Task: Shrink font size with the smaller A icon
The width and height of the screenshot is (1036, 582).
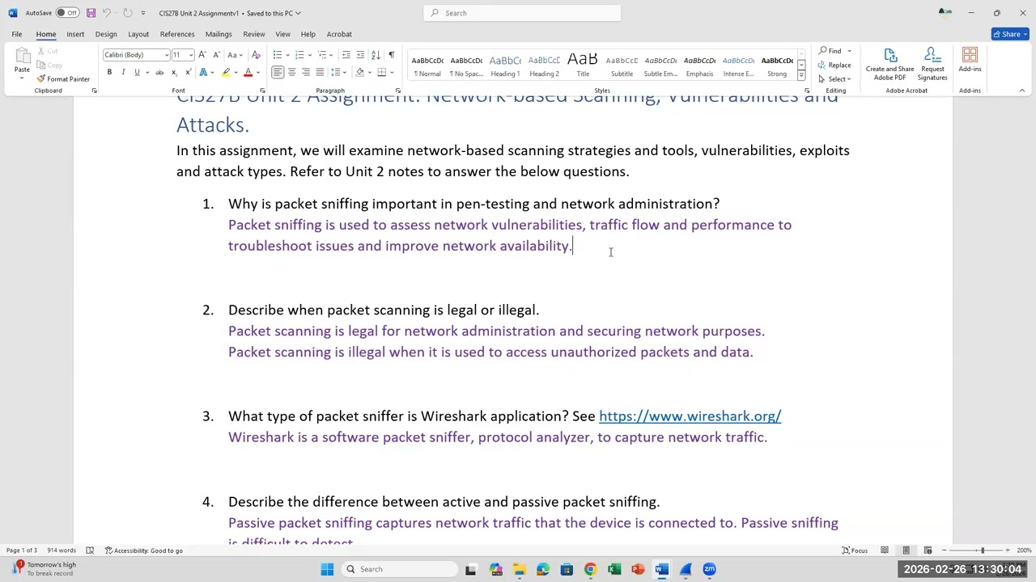Action: click(x=214, y=55)
